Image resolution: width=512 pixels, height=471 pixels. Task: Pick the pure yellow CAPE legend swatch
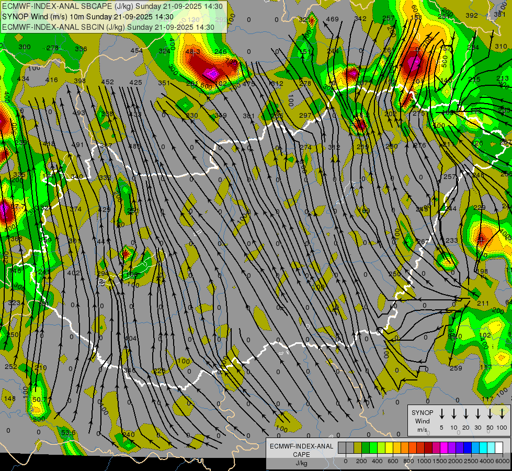tap(389, 447)
